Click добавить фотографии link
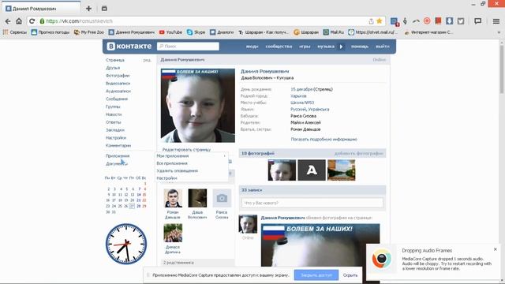The height and width of the screenshot is (284, 505). pos(359,153)
